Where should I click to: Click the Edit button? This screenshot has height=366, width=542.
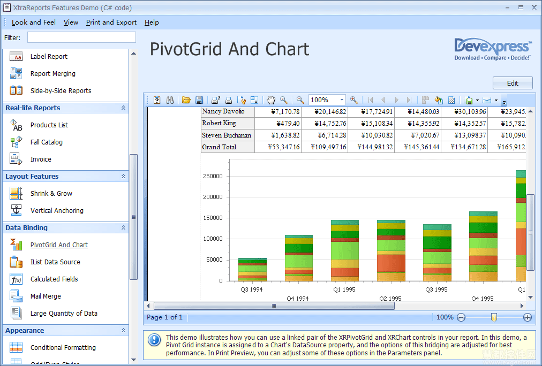click(x=513, y=83)
